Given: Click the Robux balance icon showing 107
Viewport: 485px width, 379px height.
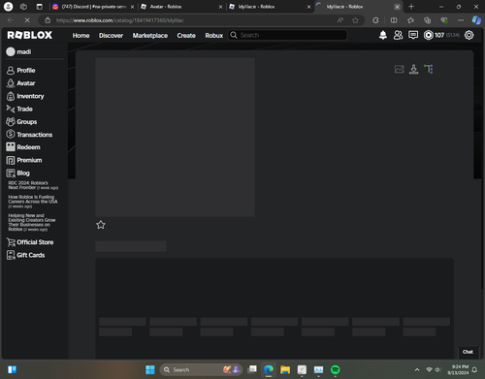Looking at the screenshot, I should [x=429, y=35].
